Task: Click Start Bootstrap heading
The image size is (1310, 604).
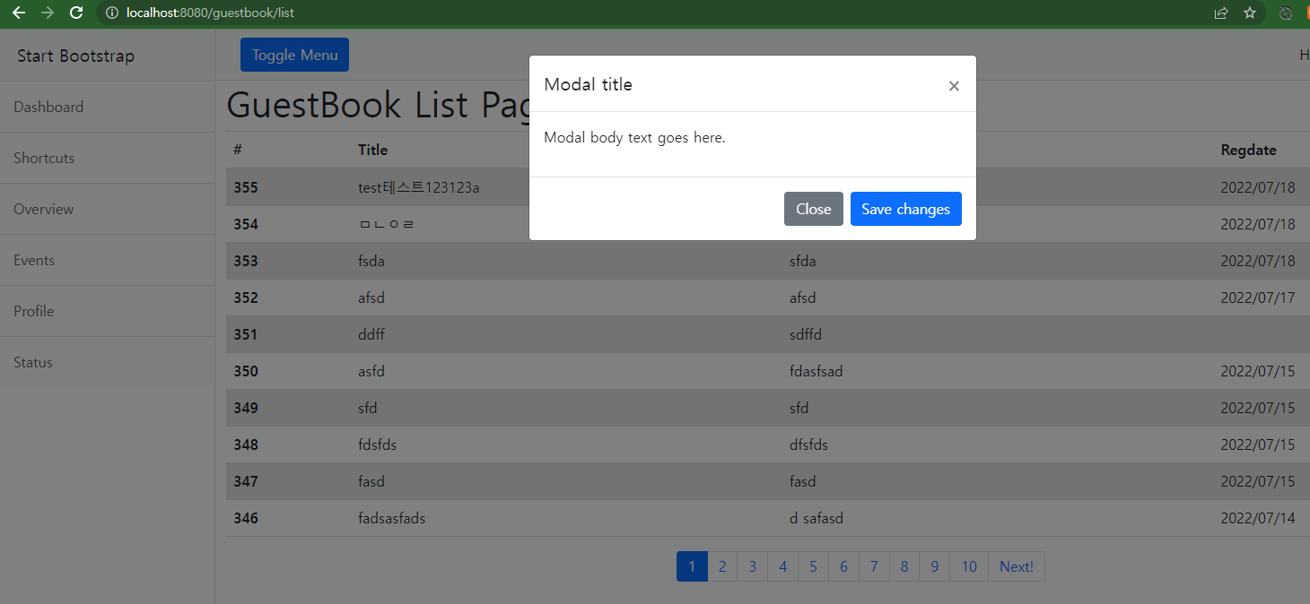Action: click(75, 56)
